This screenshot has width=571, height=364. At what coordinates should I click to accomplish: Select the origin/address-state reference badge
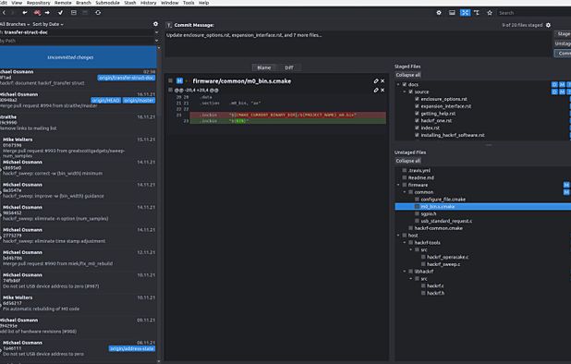(132, 348)
